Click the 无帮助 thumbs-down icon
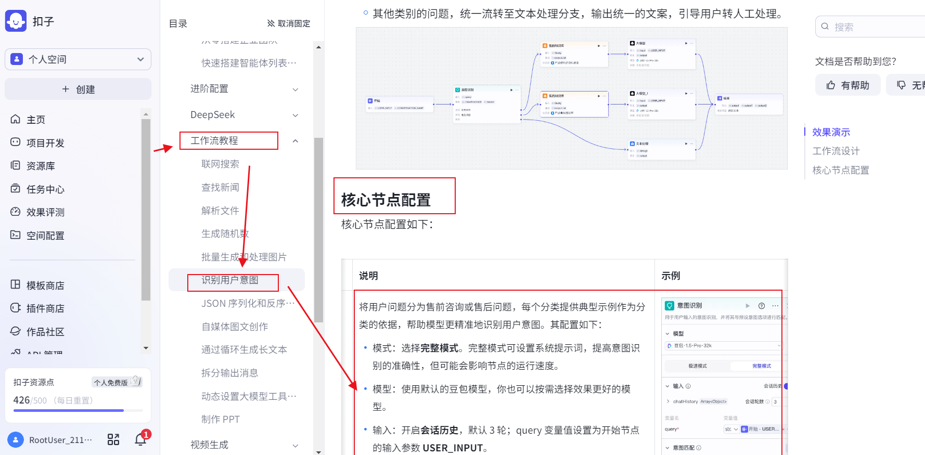The width and height of the screenshot is (925, 455). pos(902,85)
